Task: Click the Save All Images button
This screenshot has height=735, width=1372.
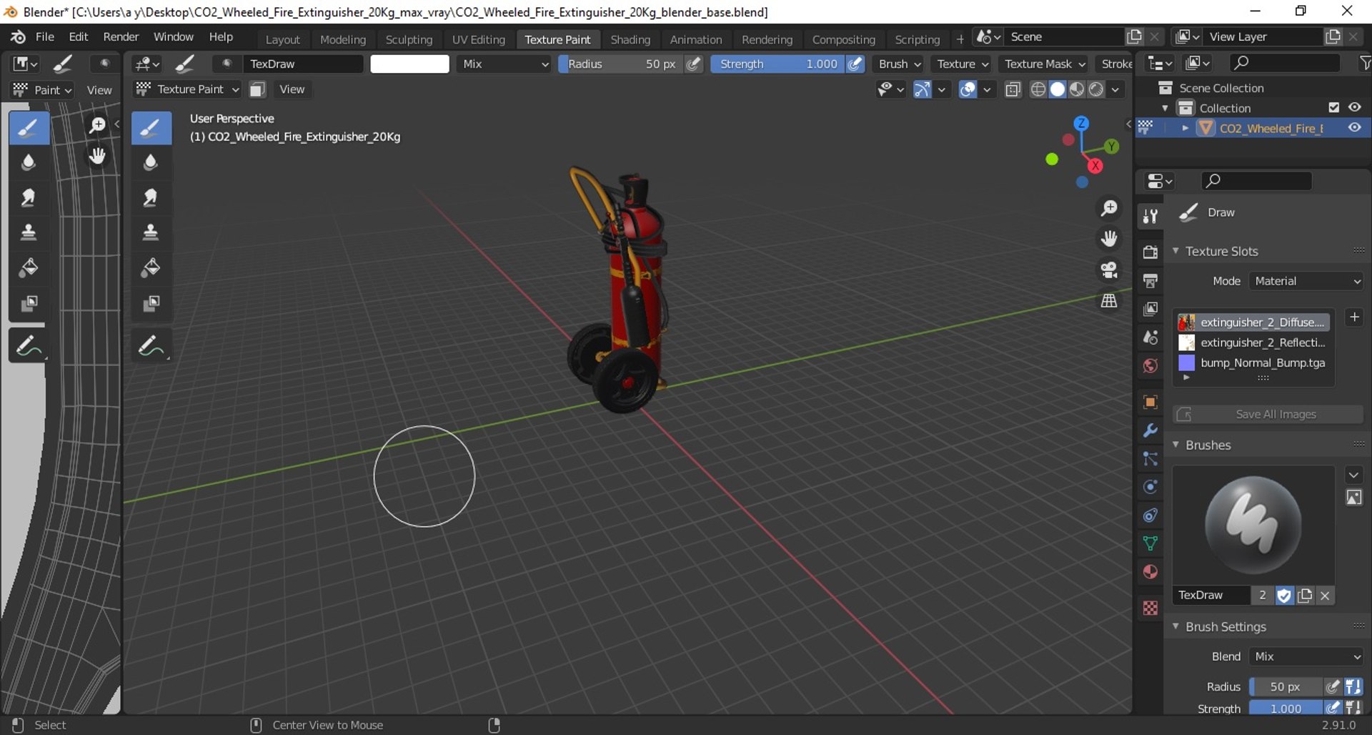Action: [x=1268, y=415]
